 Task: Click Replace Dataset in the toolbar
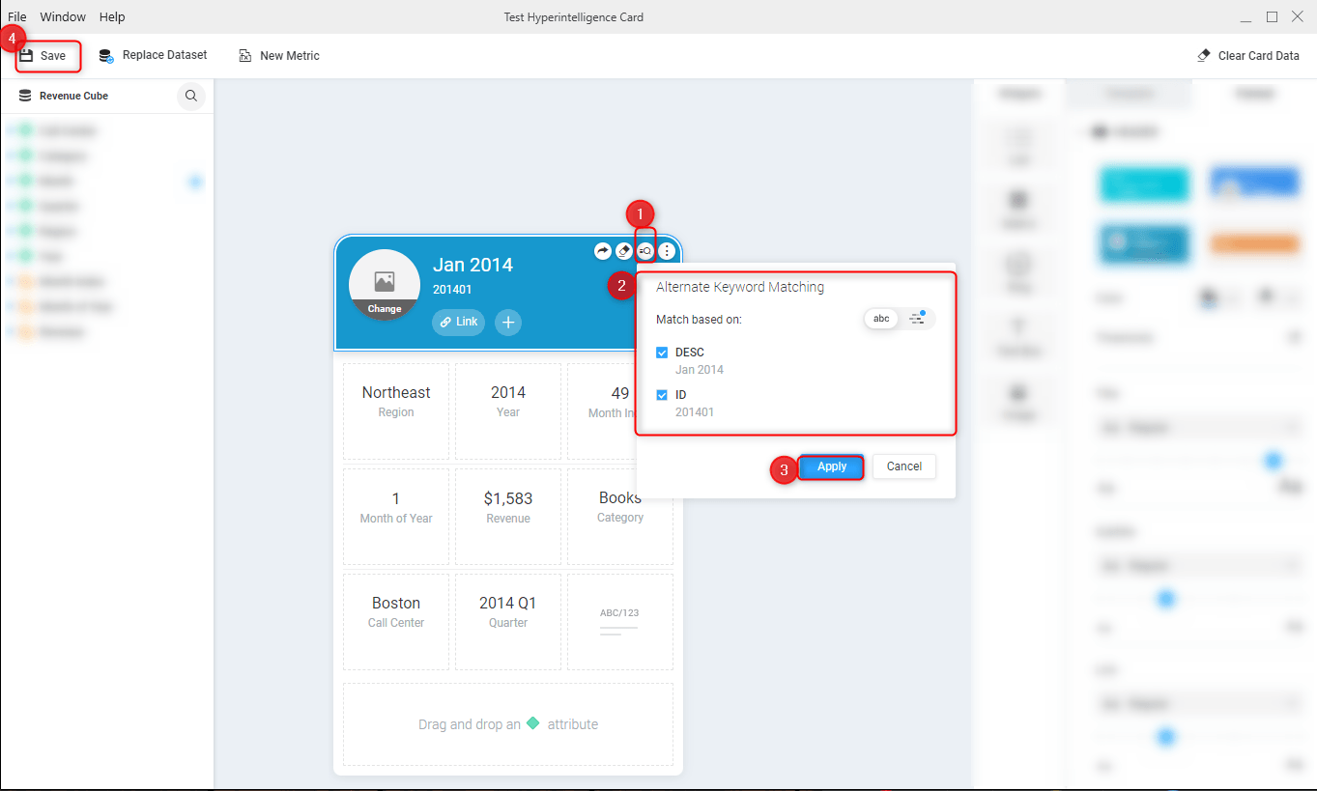click(154, 55)
